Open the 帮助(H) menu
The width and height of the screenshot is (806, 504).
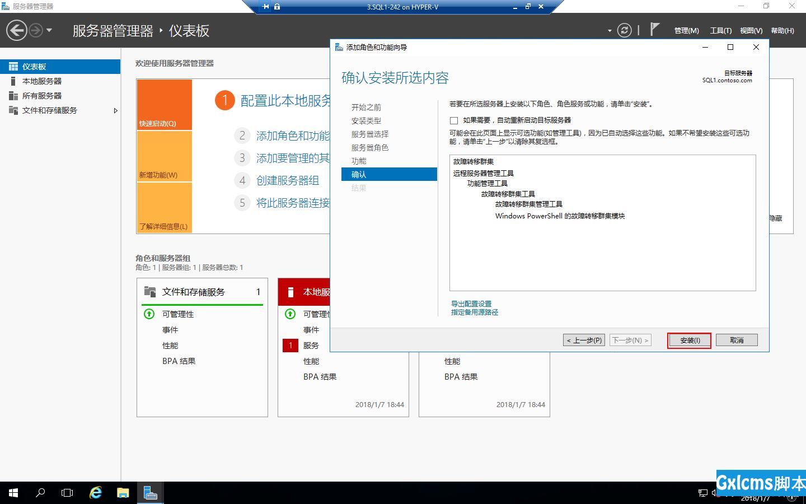[782, 31]
